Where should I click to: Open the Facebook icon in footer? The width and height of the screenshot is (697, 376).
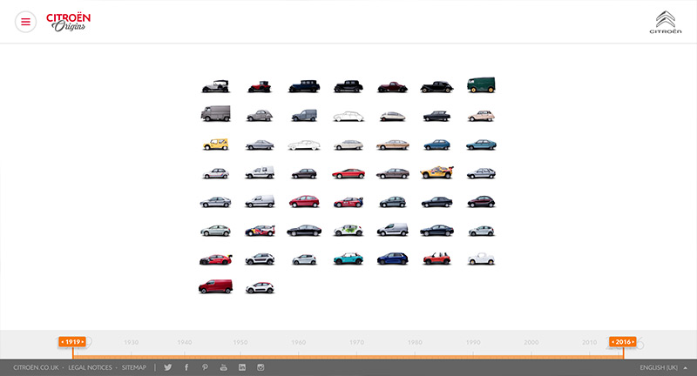[186, 367]
